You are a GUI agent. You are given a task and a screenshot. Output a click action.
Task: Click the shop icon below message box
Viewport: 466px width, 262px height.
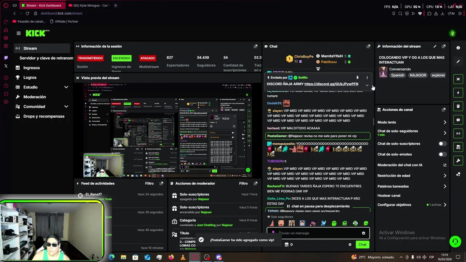[287, 245]
